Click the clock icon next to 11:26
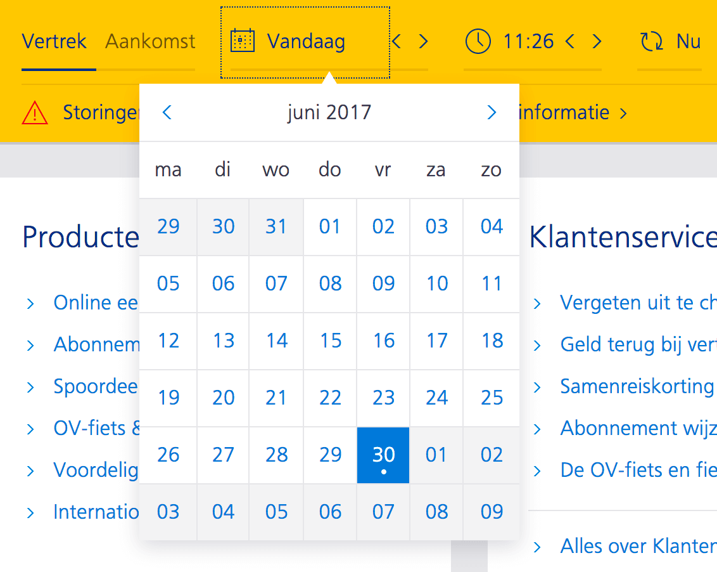717x572 pixels. click(x=478, y=41)
